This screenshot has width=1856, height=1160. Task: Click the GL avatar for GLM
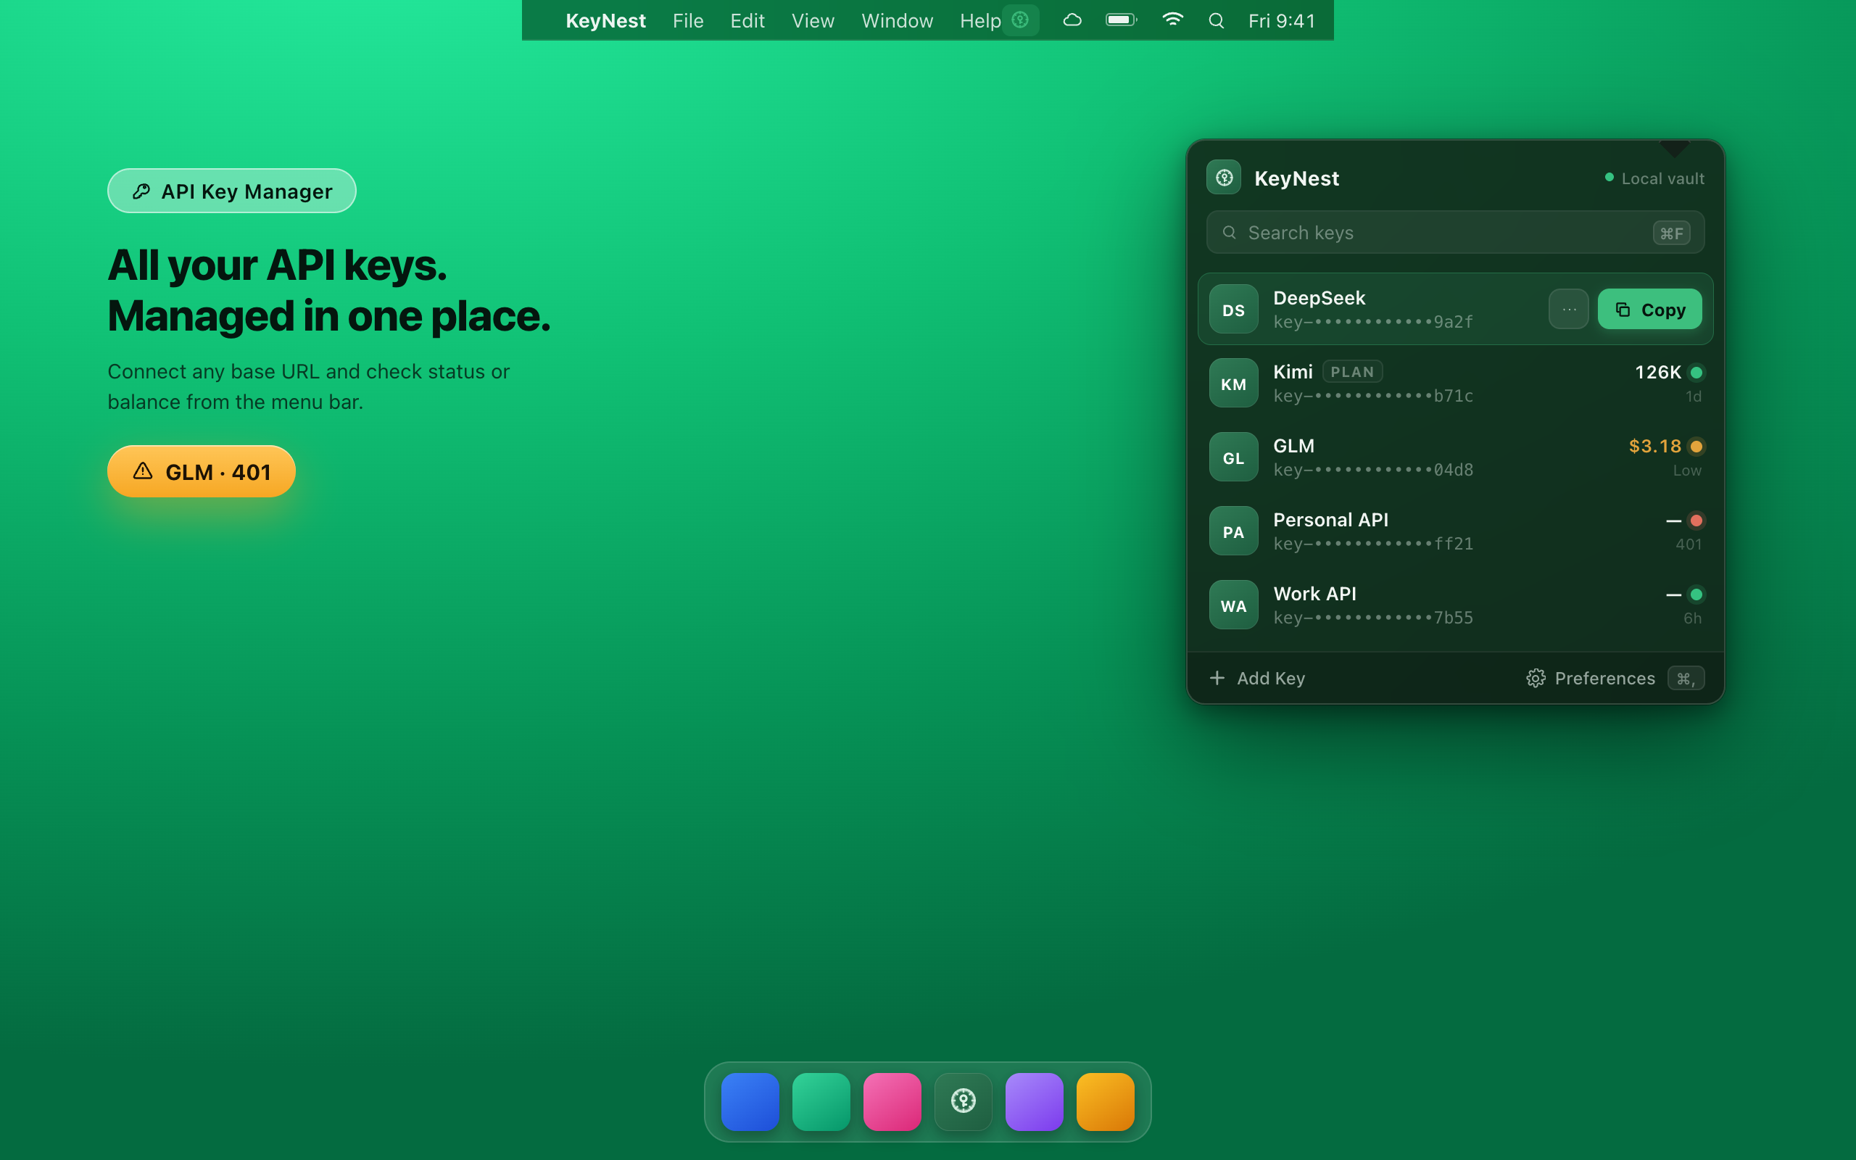1233,457
